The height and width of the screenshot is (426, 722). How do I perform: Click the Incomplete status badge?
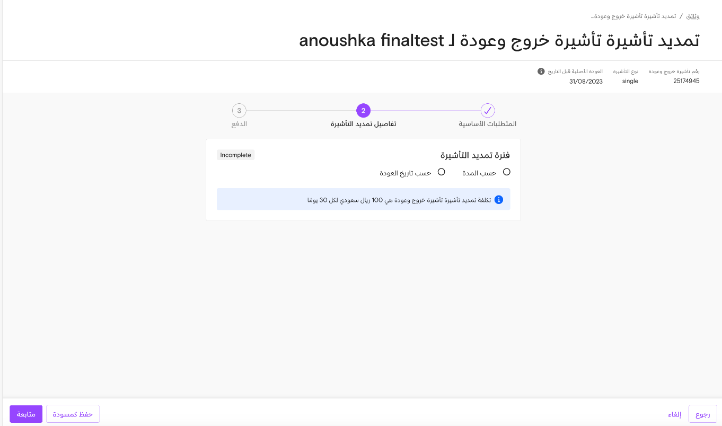click(x=236, y=155)
